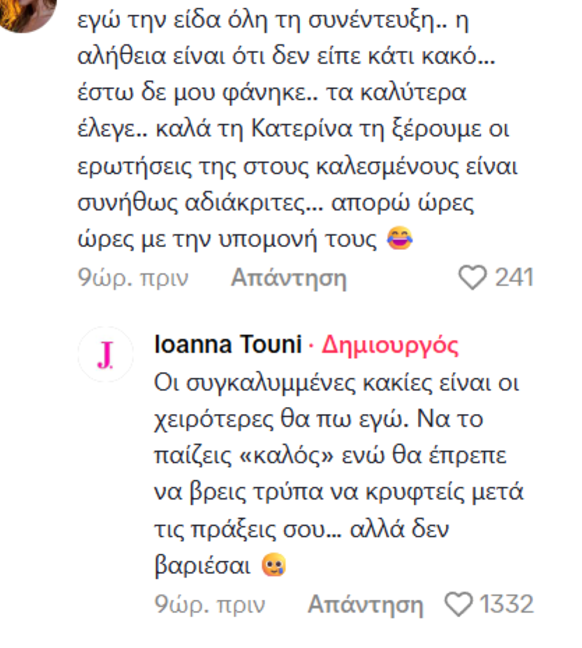Screen dimensions: 582x648
Task: Click the 1332 like count
Action: 506,605
